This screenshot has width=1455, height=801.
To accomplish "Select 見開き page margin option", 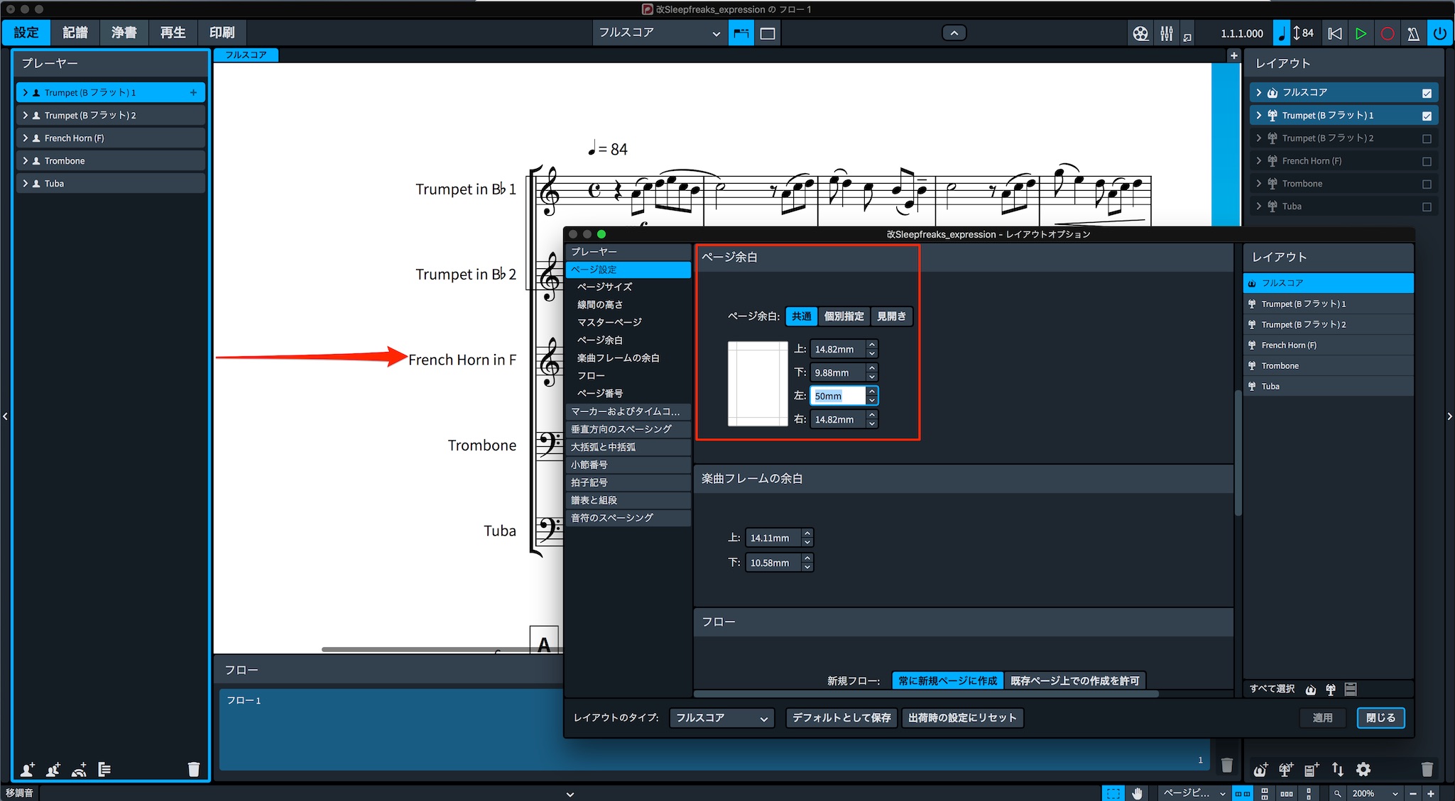I will click(x=891, y=316).
